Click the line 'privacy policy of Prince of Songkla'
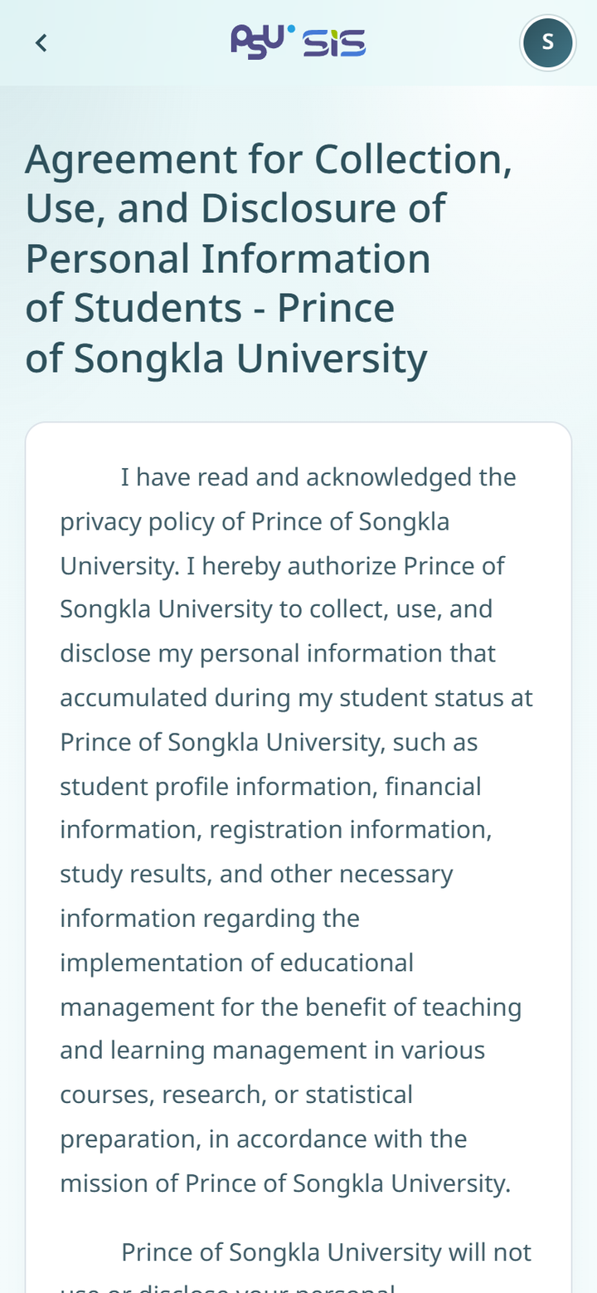The image size is (597, 1293). [255, 522]
